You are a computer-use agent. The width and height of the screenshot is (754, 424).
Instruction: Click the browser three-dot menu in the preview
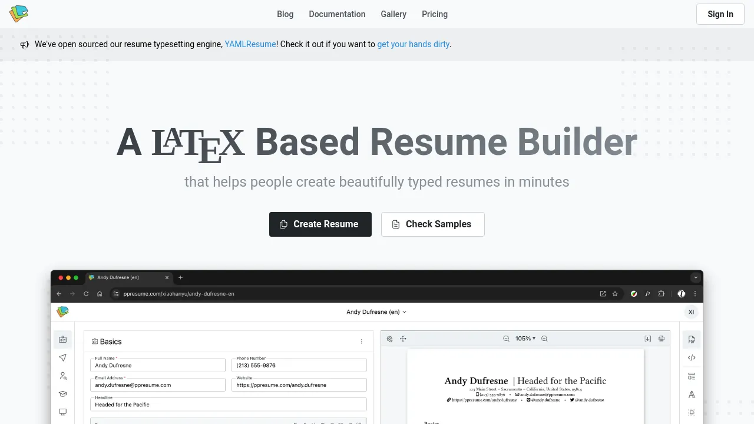(x=695, y=294)
